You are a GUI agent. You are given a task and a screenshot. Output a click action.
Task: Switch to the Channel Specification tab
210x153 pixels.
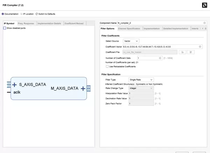[129, 29]
